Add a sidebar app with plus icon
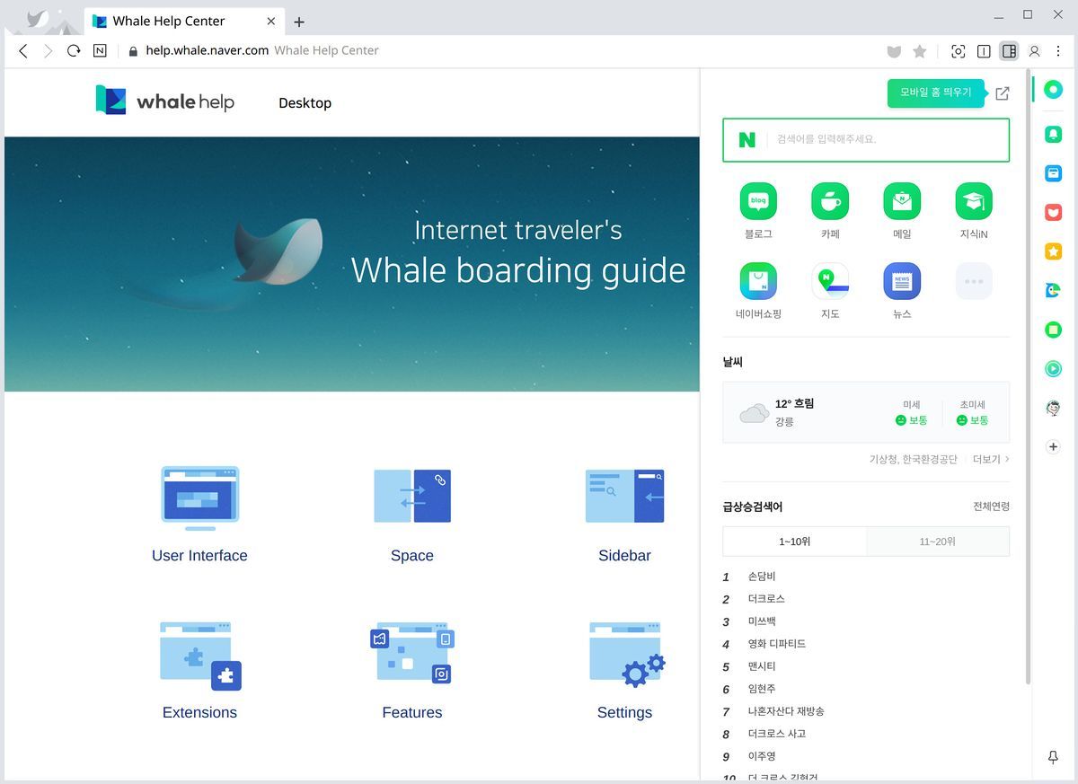The height and width of the screenshot is (784, 1078). 1054,446
